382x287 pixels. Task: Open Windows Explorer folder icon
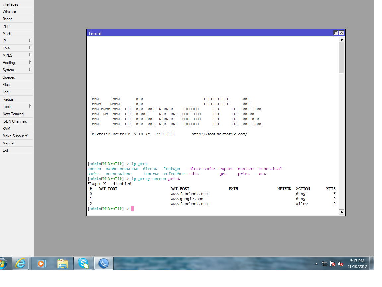[x=62, y=263]
